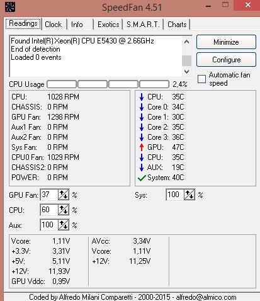Click the GPU Vddc '0,95V' value
This screenshot has height=301, width=260.
coord(61,281)
